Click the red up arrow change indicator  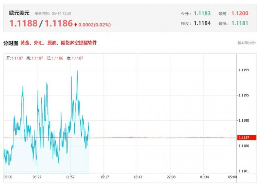(x=76, y=25)
